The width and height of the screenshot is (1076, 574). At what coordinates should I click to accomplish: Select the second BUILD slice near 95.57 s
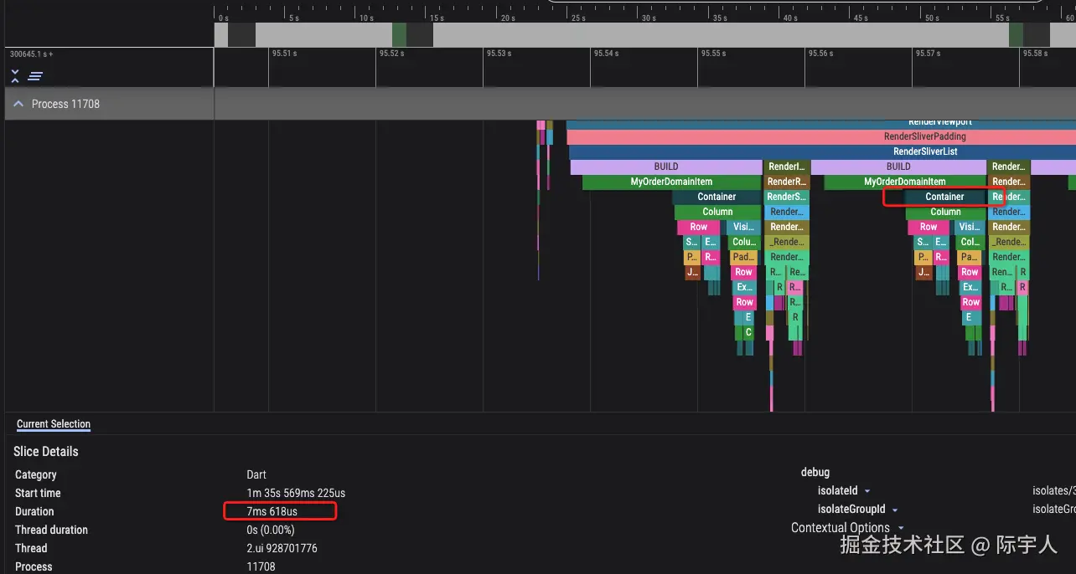click(x=898, y=167)
